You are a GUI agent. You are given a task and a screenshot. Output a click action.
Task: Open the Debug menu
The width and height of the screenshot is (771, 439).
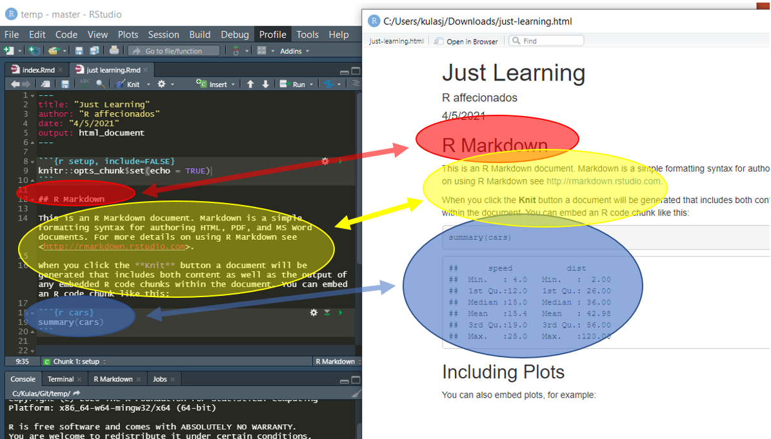tap(235, 34)
